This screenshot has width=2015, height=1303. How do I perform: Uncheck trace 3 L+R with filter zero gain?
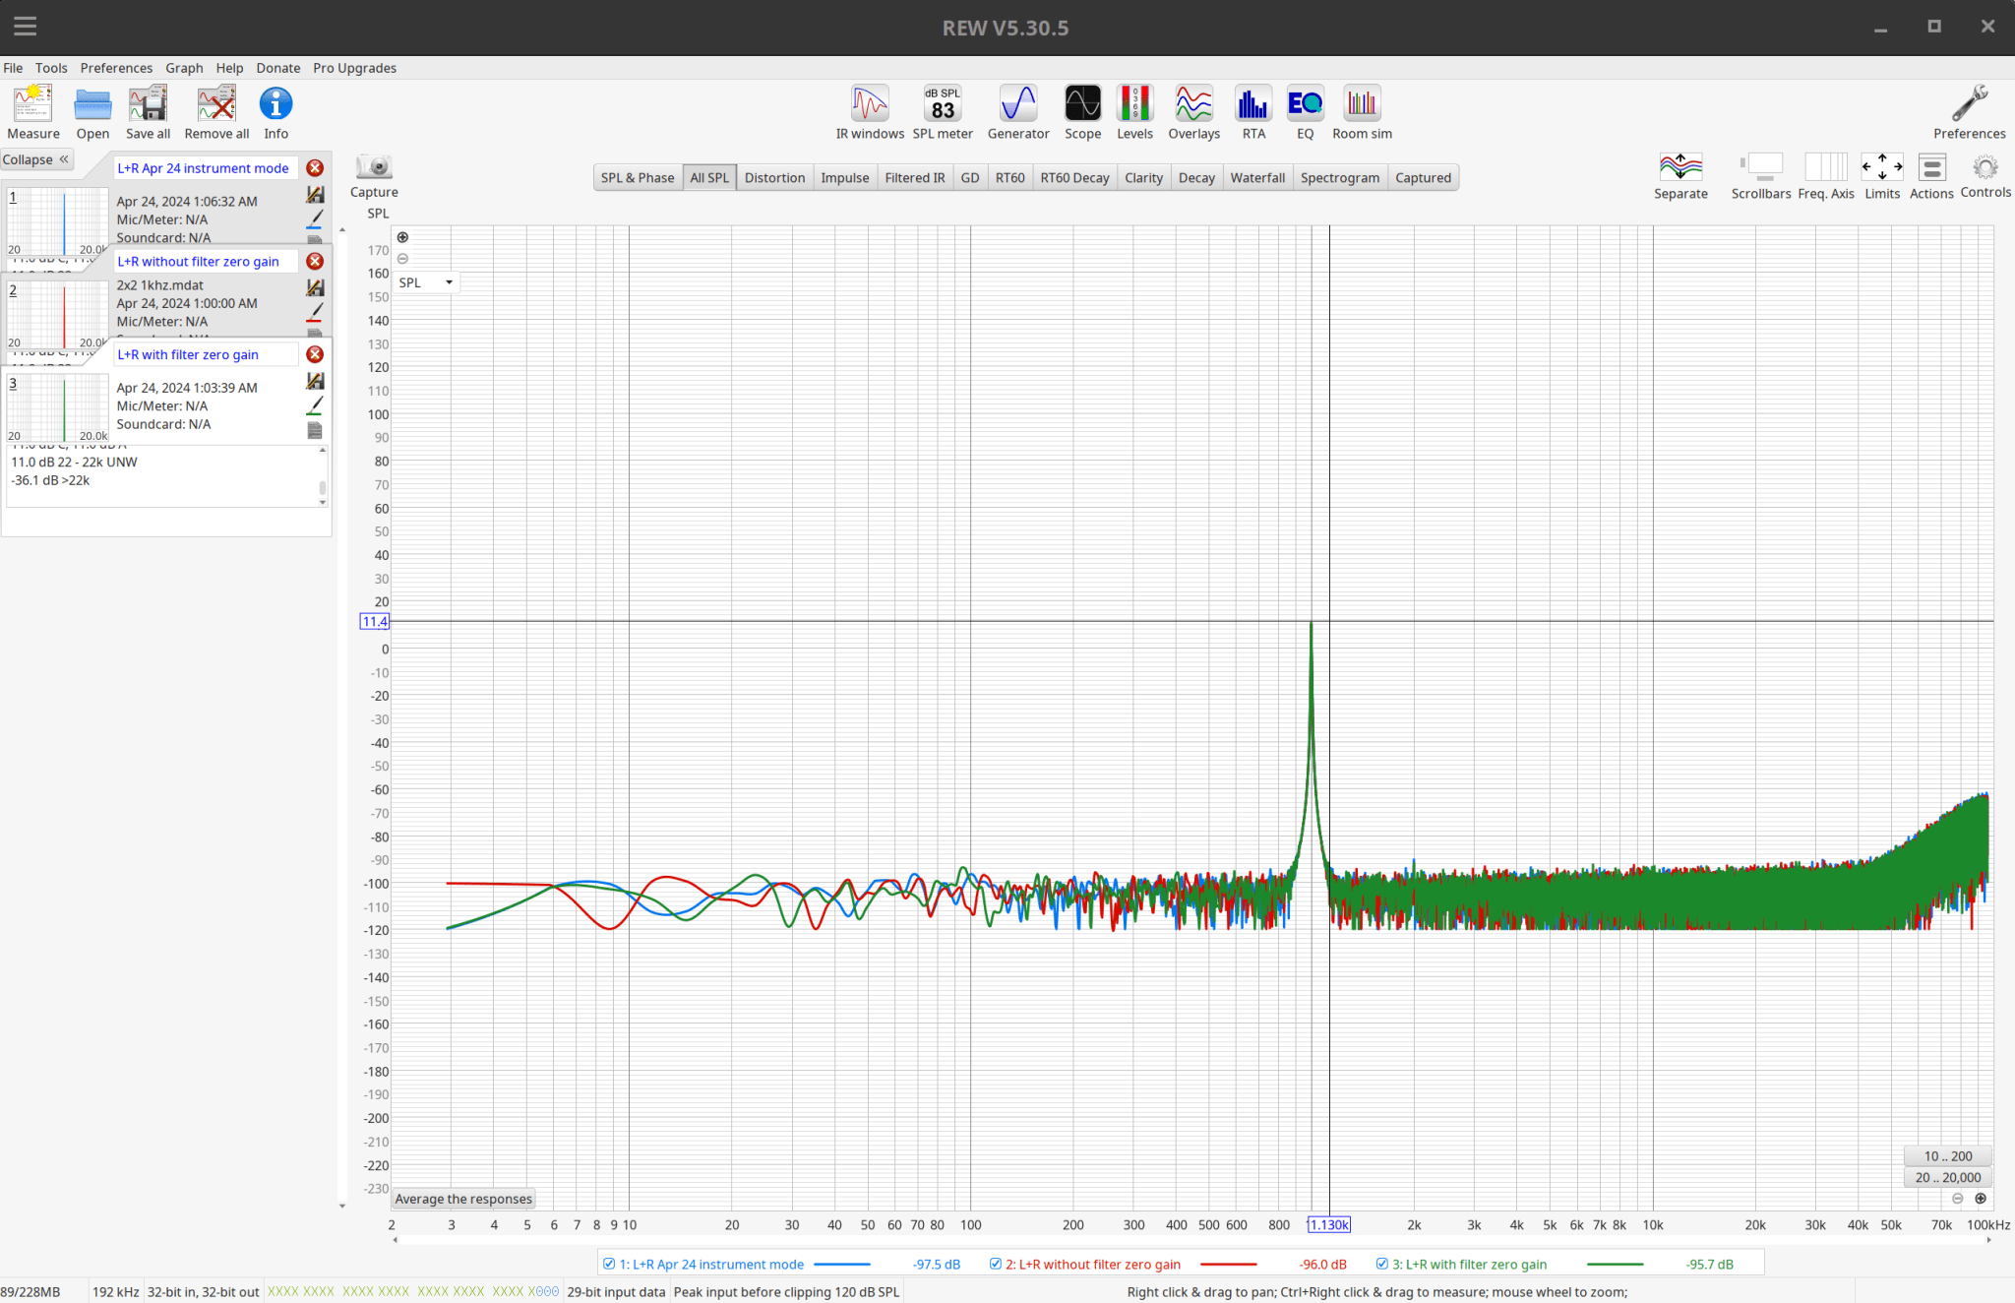1382,1265
